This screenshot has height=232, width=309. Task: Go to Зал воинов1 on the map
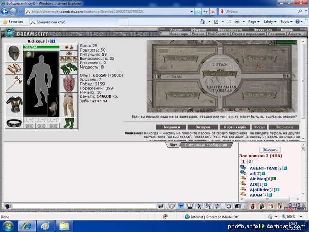coord(182,95)
